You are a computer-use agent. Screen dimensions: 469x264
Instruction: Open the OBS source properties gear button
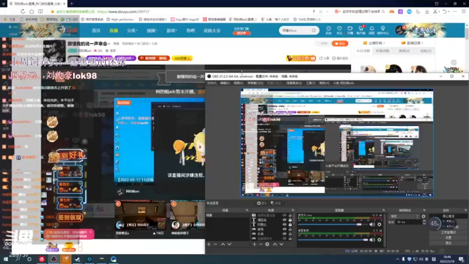pyautogui.click(x=261, y=203)
